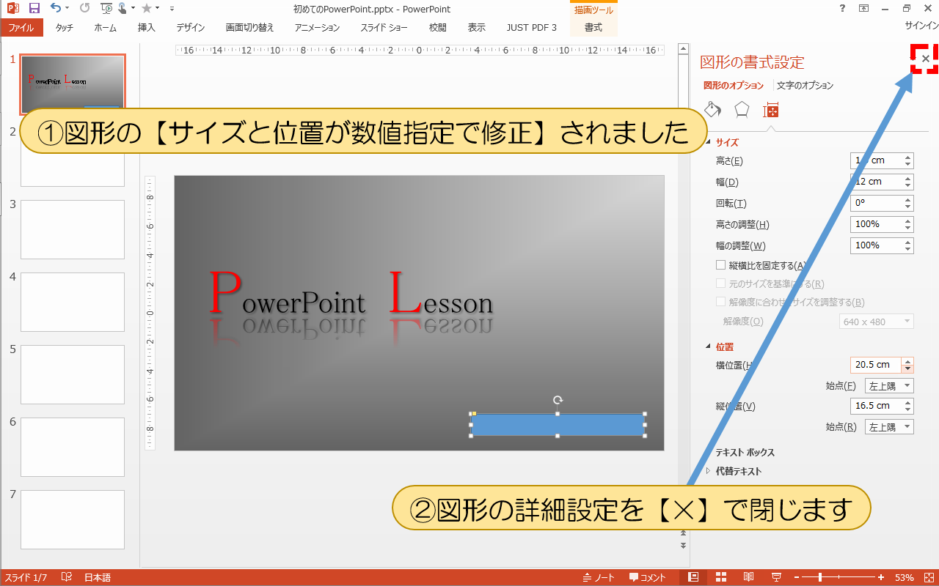Open 始点(R) 左上隅 dropdown

889,426
